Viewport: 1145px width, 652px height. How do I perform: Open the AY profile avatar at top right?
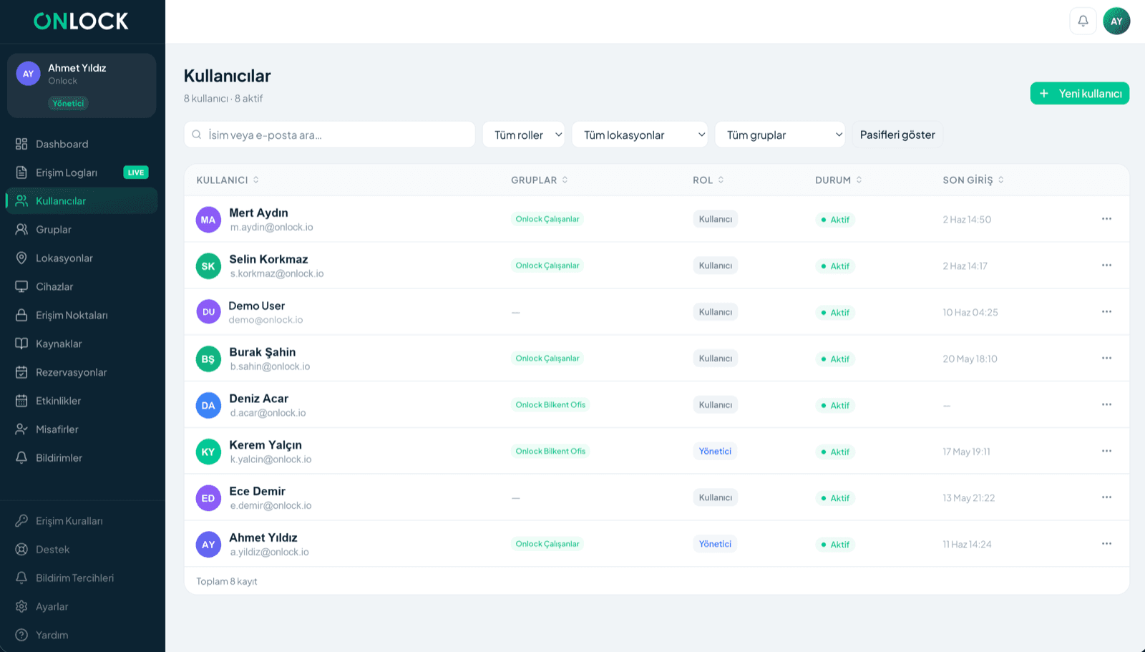(x=1116, y=21)
